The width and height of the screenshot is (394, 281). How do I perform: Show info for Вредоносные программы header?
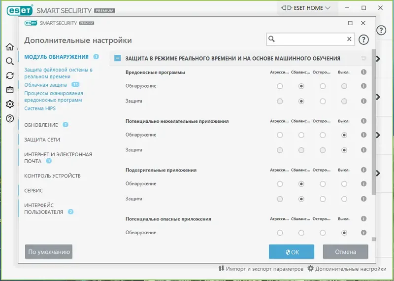pyautogui.click(x=363, y=72)
